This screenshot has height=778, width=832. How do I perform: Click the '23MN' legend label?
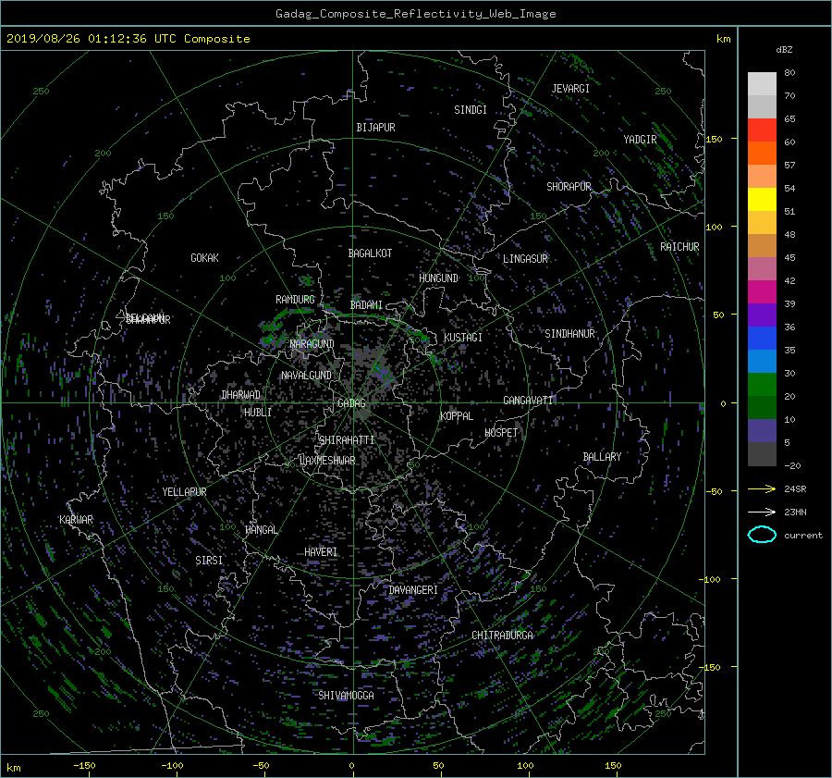(x=795, y=512)
